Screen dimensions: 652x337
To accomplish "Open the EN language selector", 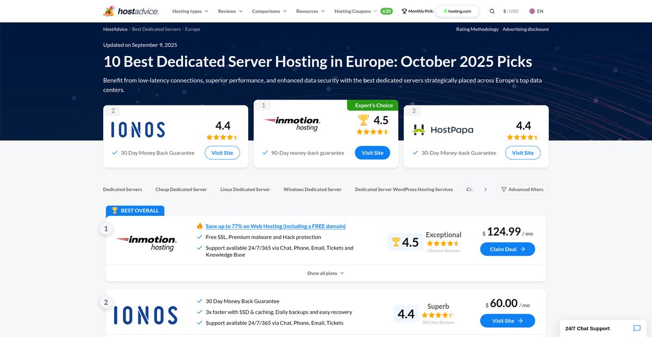I will pos(536,11).
